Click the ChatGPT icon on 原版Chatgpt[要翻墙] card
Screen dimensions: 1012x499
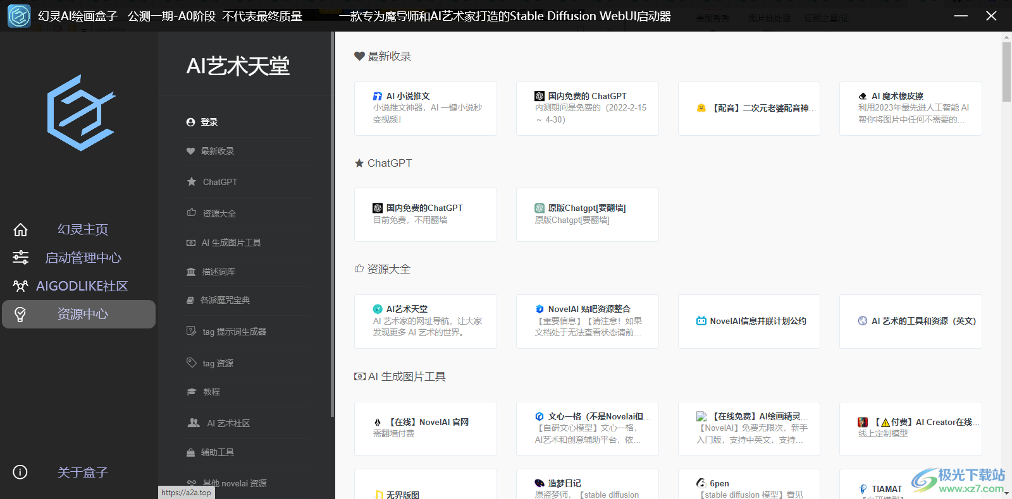[x=540, y=208]
